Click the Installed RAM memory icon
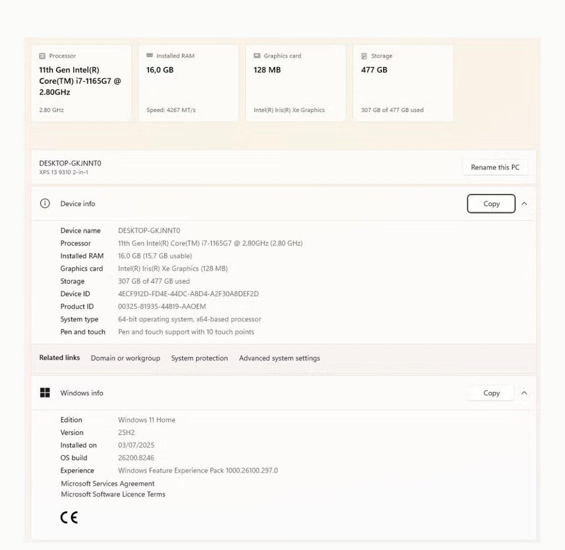 149,55
